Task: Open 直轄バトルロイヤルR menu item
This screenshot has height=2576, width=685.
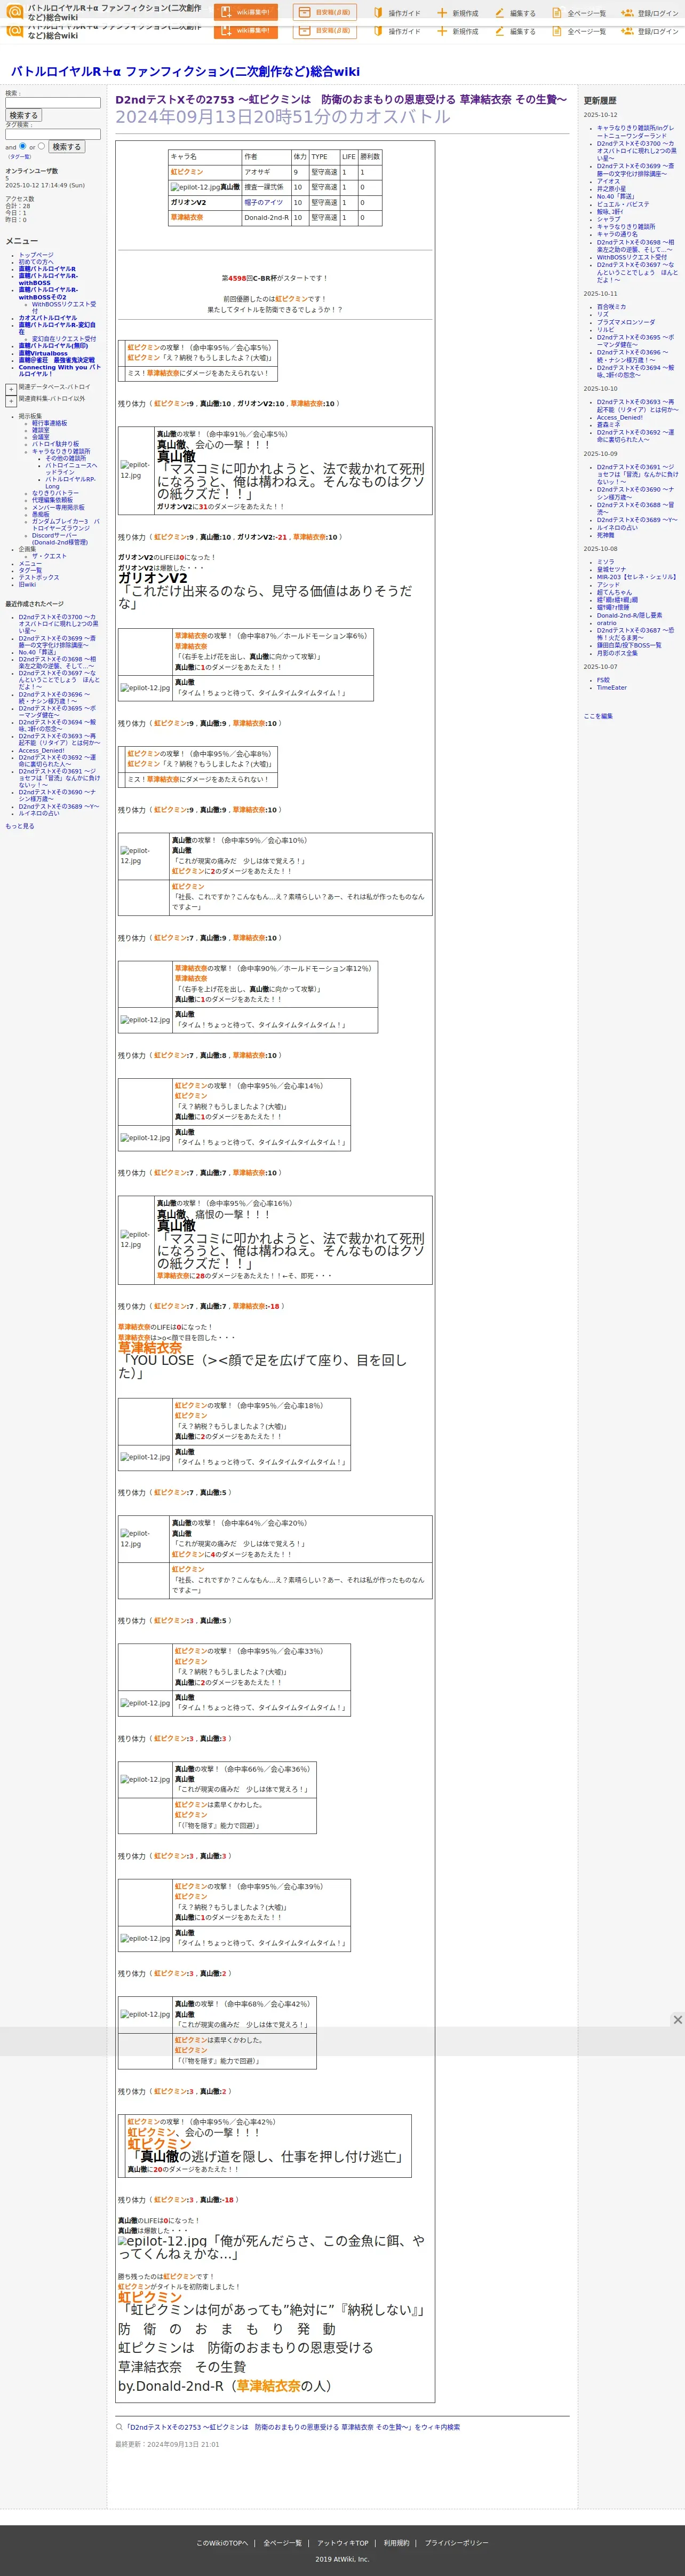Action: point(47,269)
